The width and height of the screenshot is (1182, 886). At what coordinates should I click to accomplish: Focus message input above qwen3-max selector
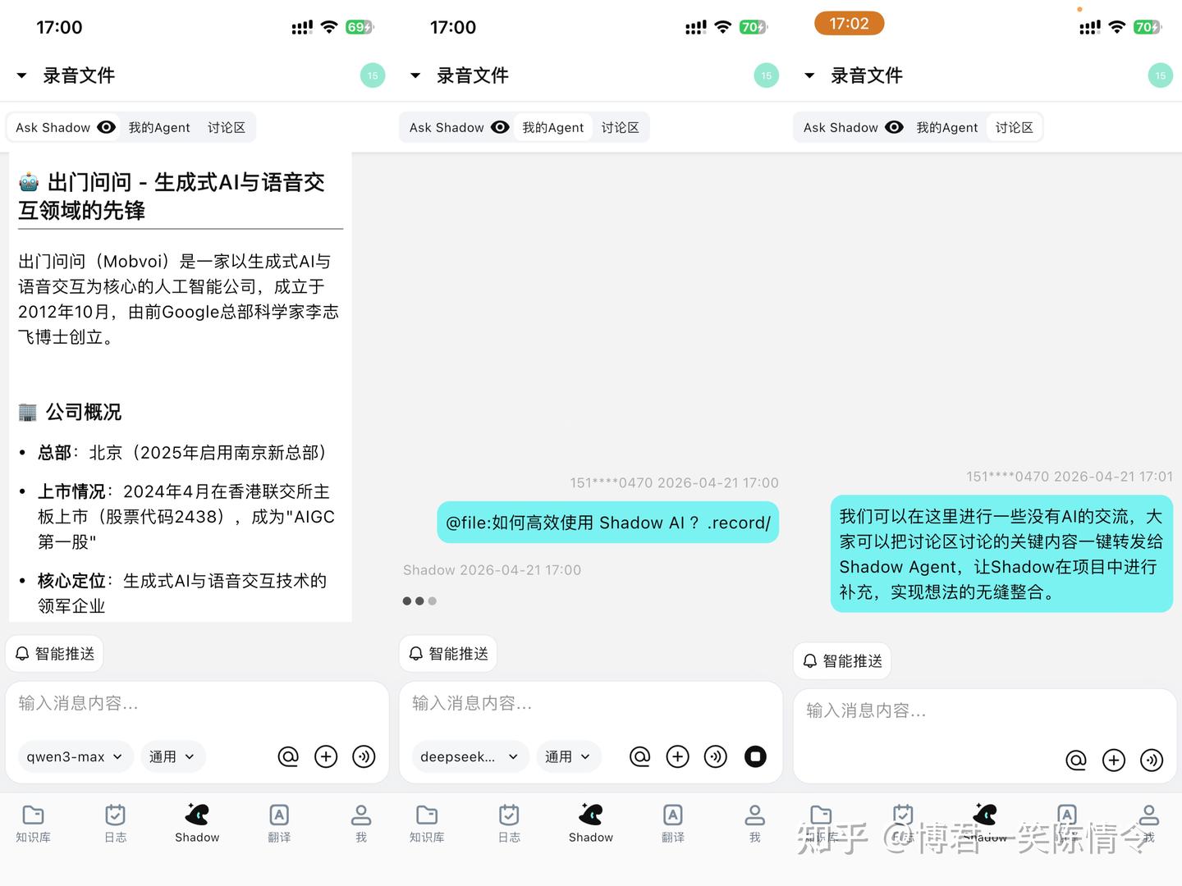tap(197, 704)
